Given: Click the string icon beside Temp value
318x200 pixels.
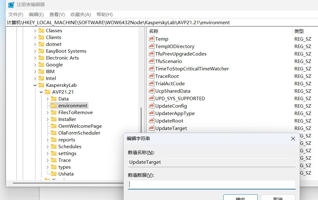Looking at the screenshot, I should (x=151, y=39).
